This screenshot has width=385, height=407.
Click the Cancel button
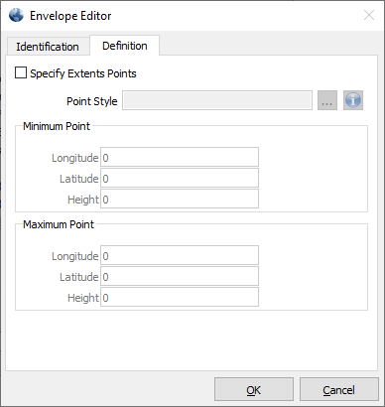point(338,389)
